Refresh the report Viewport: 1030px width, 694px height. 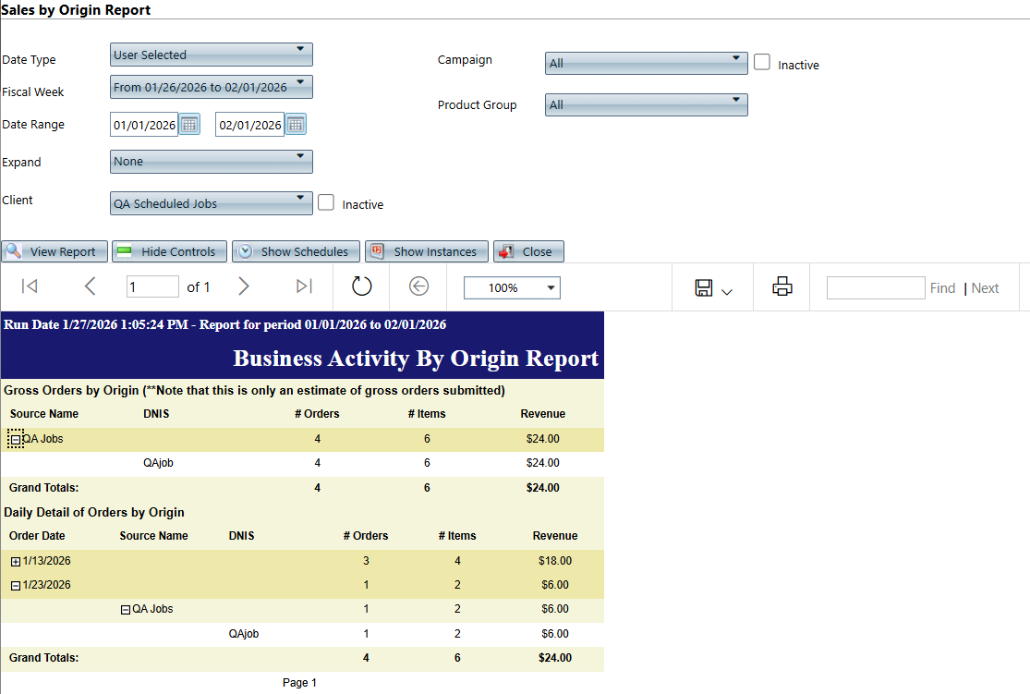(x=362, y=286)
